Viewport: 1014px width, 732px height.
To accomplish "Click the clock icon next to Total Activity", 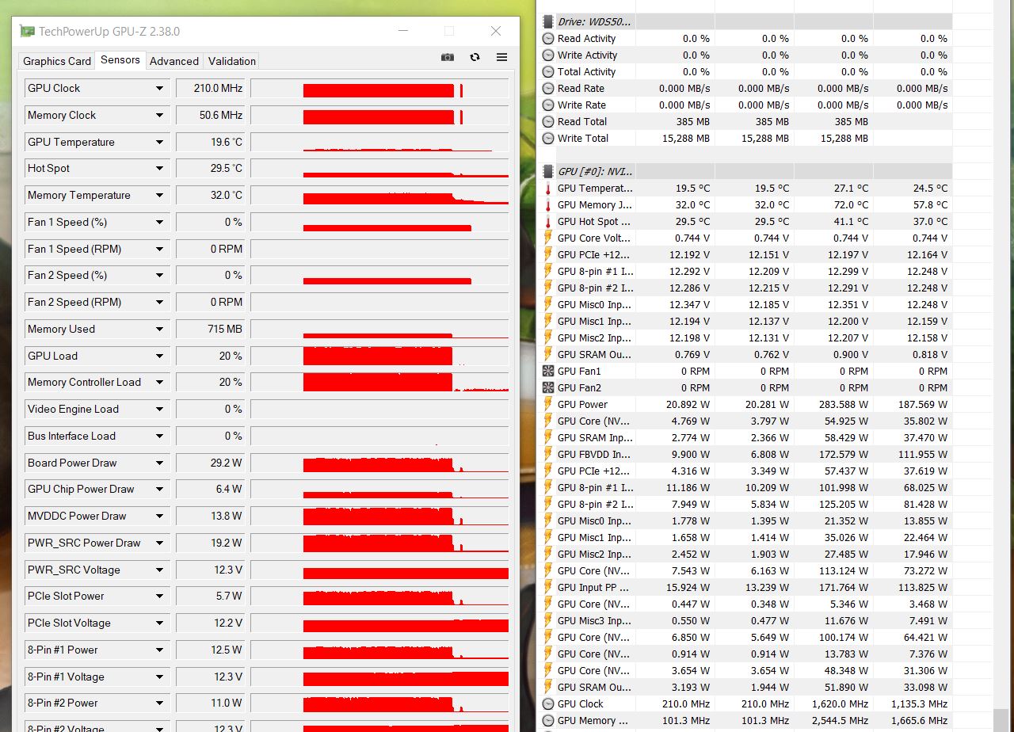I will click(548, 71).
